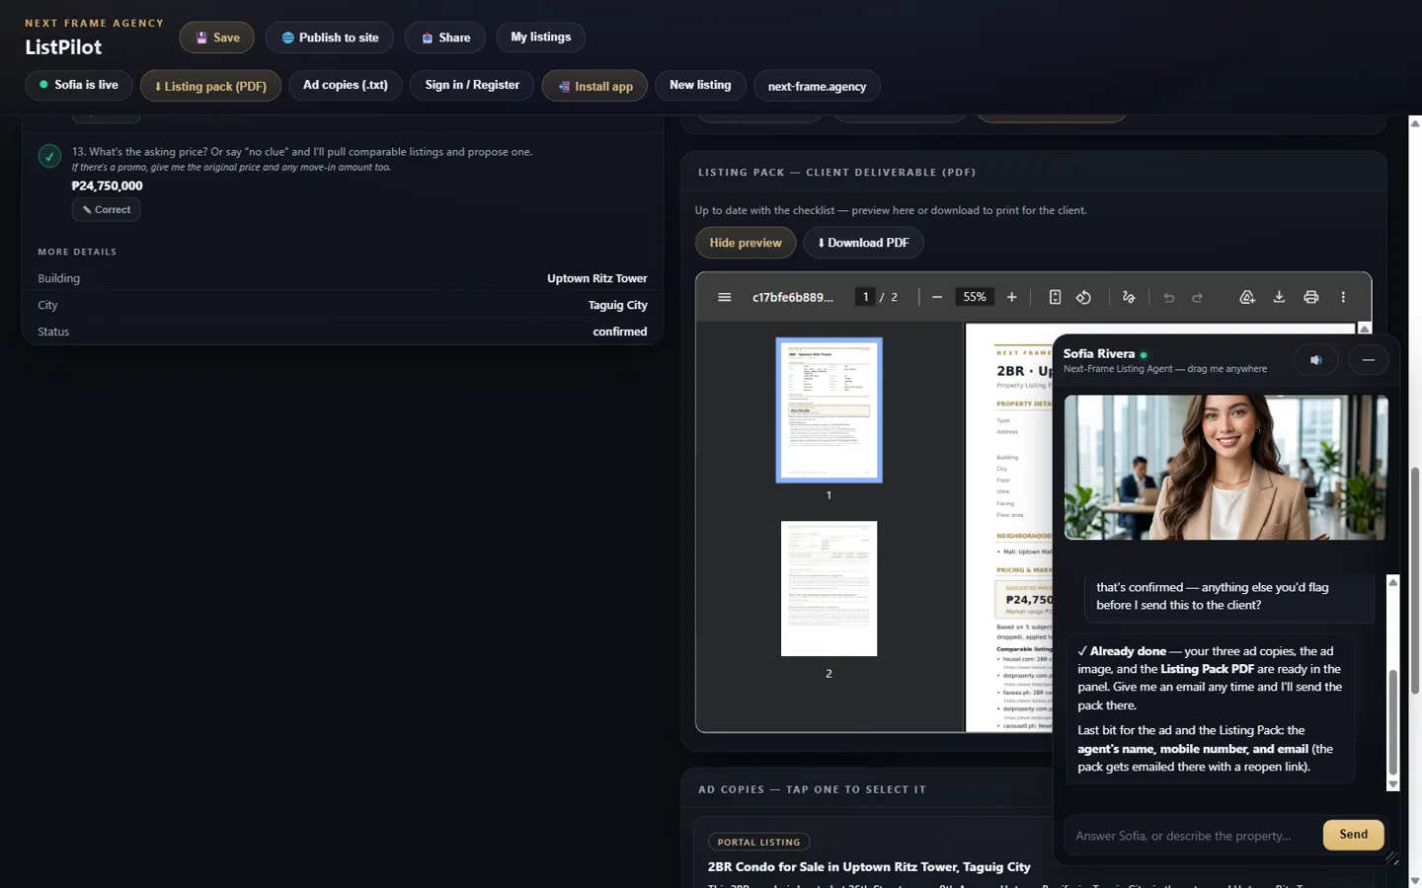The width and height of the screenshot is (1422, 888).
Task: Click chat scrollbar up arrow
Action: (x=1393, y=582)
